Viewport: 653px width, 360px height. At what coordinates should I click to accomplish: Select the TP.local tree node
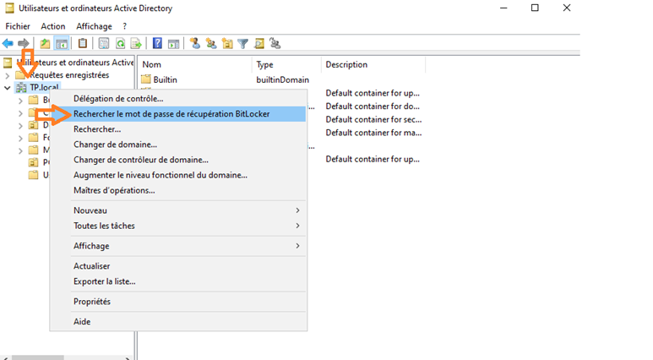click(44, 88)
